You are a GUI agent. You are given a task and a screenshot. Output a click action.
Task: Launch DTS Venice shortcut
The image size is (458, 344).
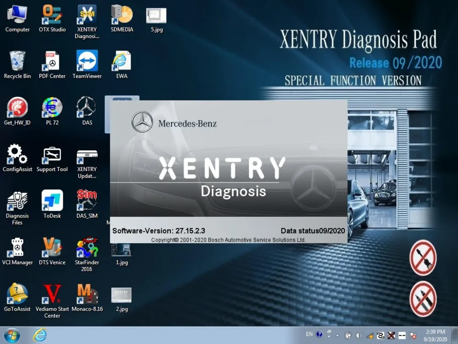pyautogui.click(x=52, y=251)
